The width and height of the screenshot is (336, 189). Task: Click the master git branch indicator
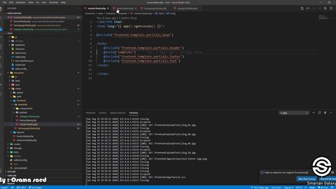click(x=4, y=187)
